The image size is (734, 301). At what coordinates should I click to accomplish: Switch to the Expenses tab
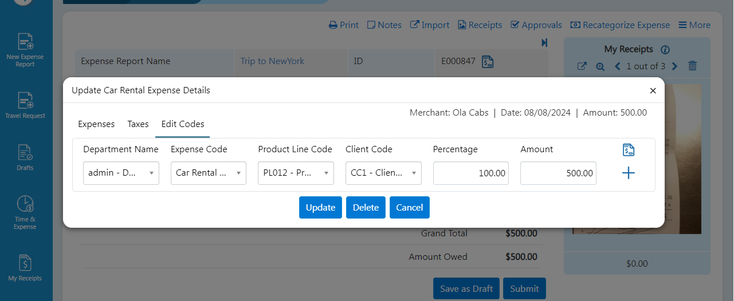pos(96,124)
